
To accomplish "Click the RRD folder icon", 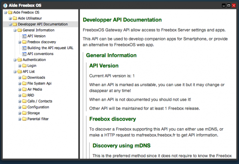I will (24, 95).
